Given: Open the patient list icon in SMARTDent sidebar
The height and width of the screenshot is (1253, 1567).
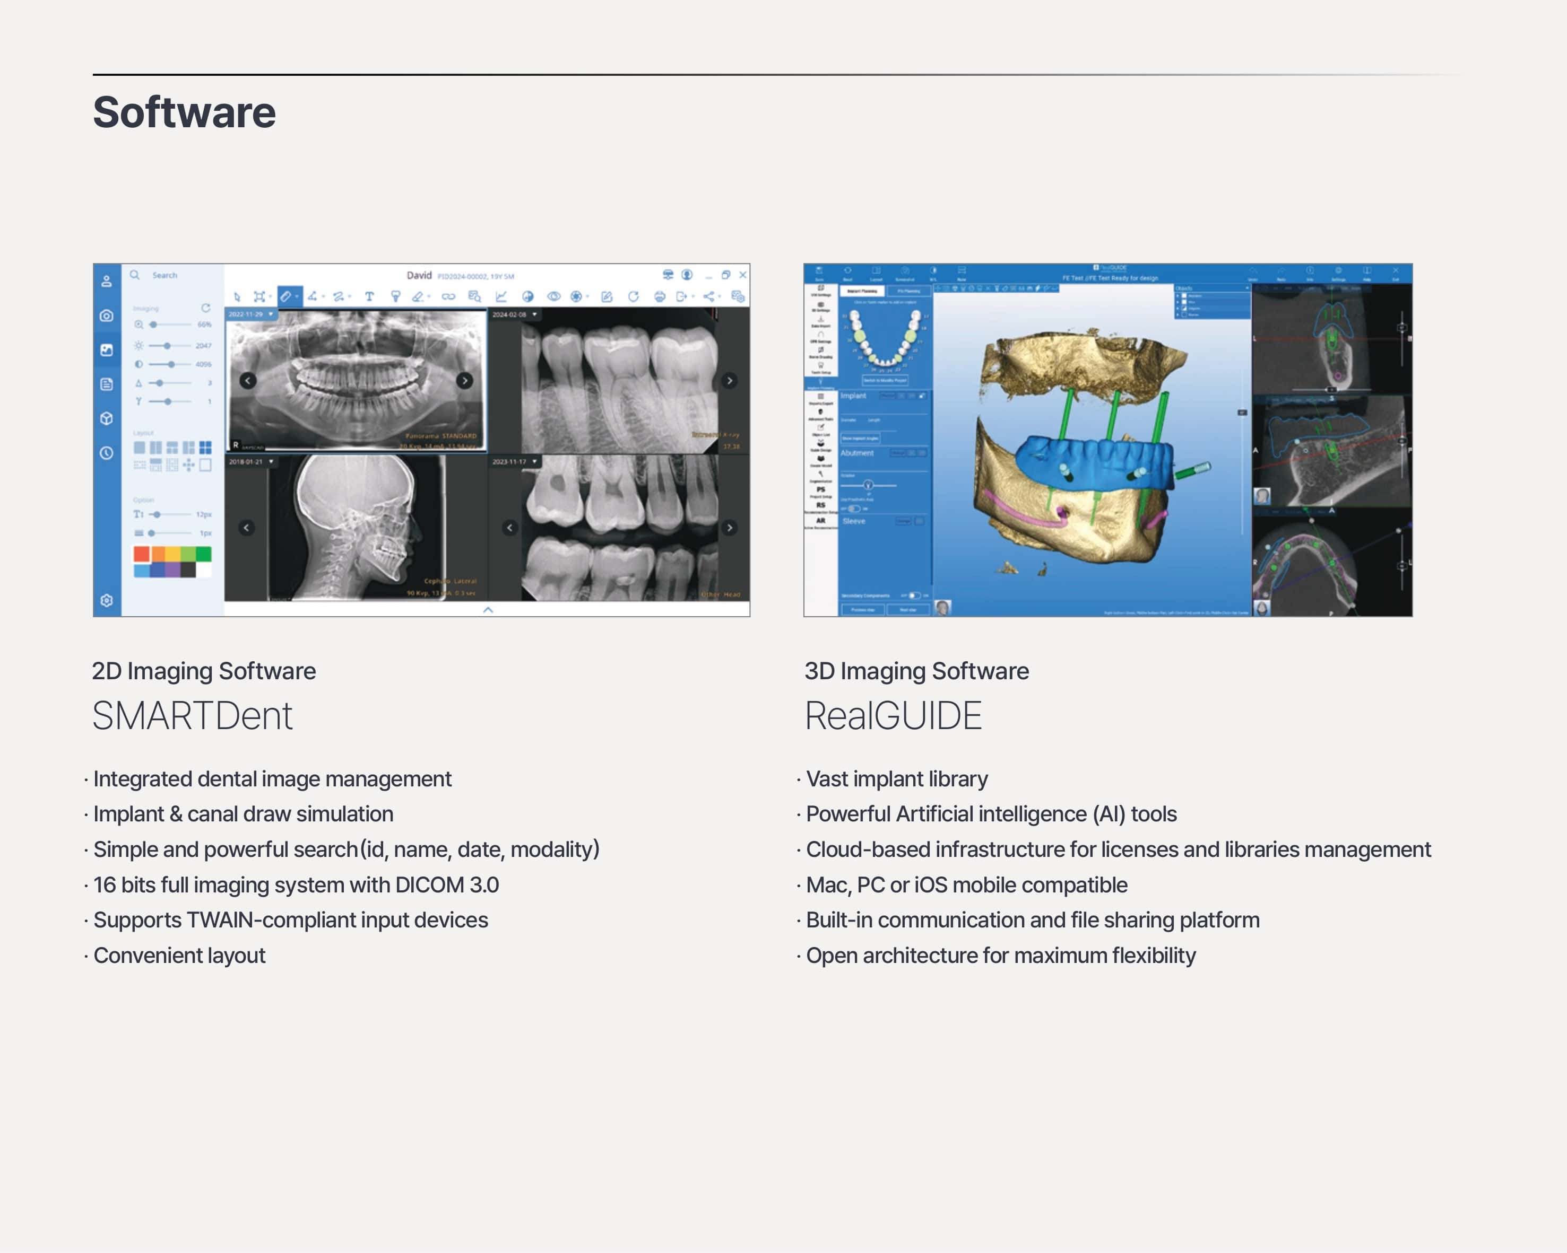Looking at the screenshot, I should pyautogui.click(x=107, y=281).
